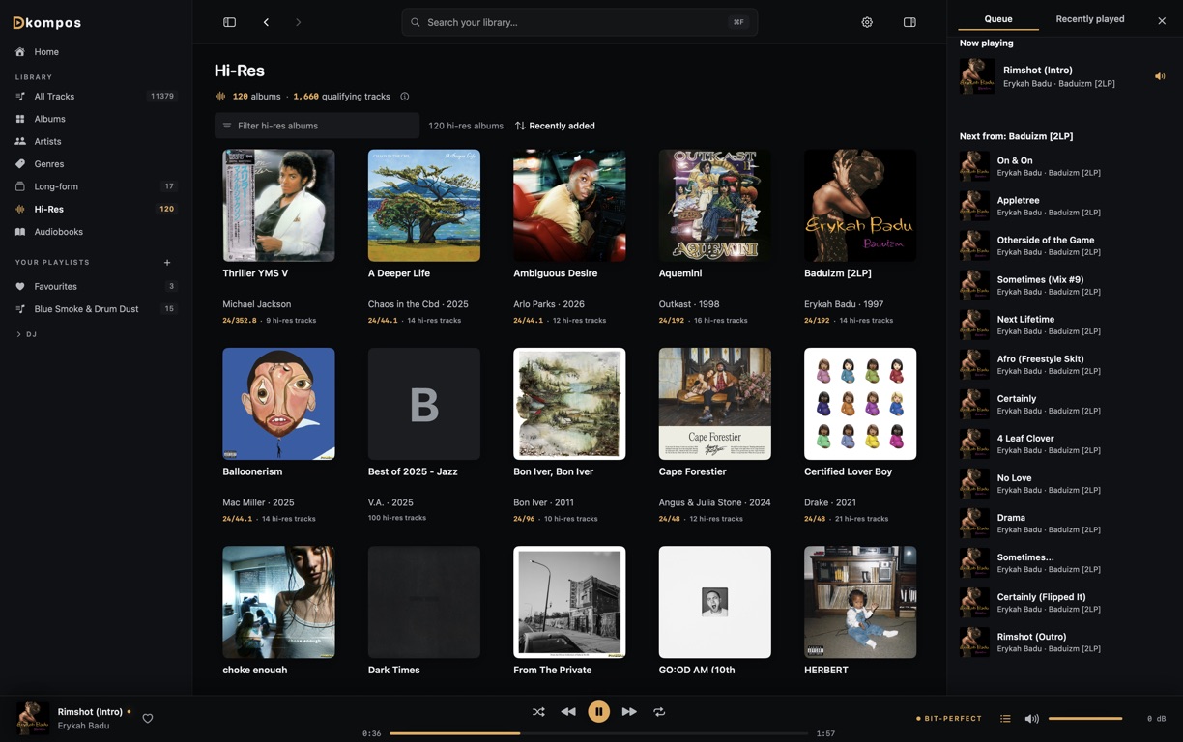The height and width of the screenshot is (742, 1183).
Task: Open All Tracks in the library
Action: 96,97
